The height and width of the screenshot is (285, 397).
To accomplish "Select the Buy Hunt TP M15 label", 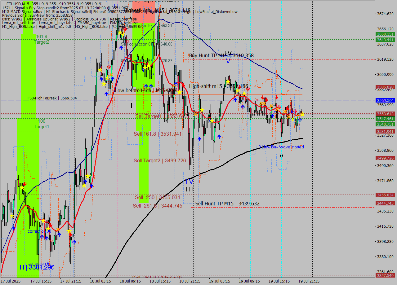I will click(x=221, y=56).
